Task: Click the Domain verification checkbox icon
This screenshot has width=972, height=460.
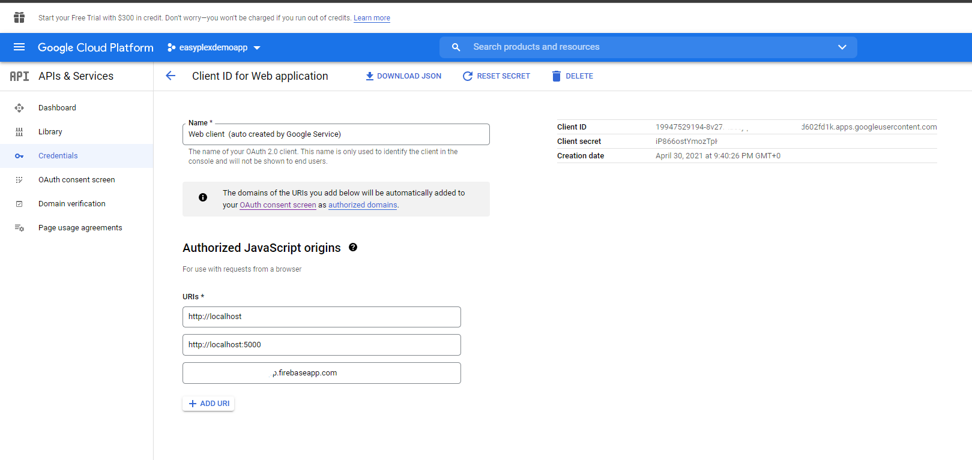Action: tap(19, 204)
